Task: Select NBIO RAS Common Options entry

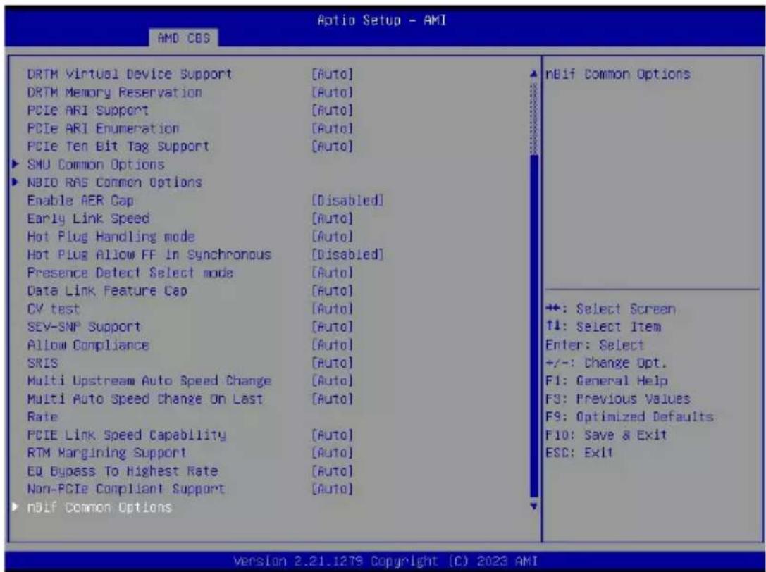Action: 114,182
